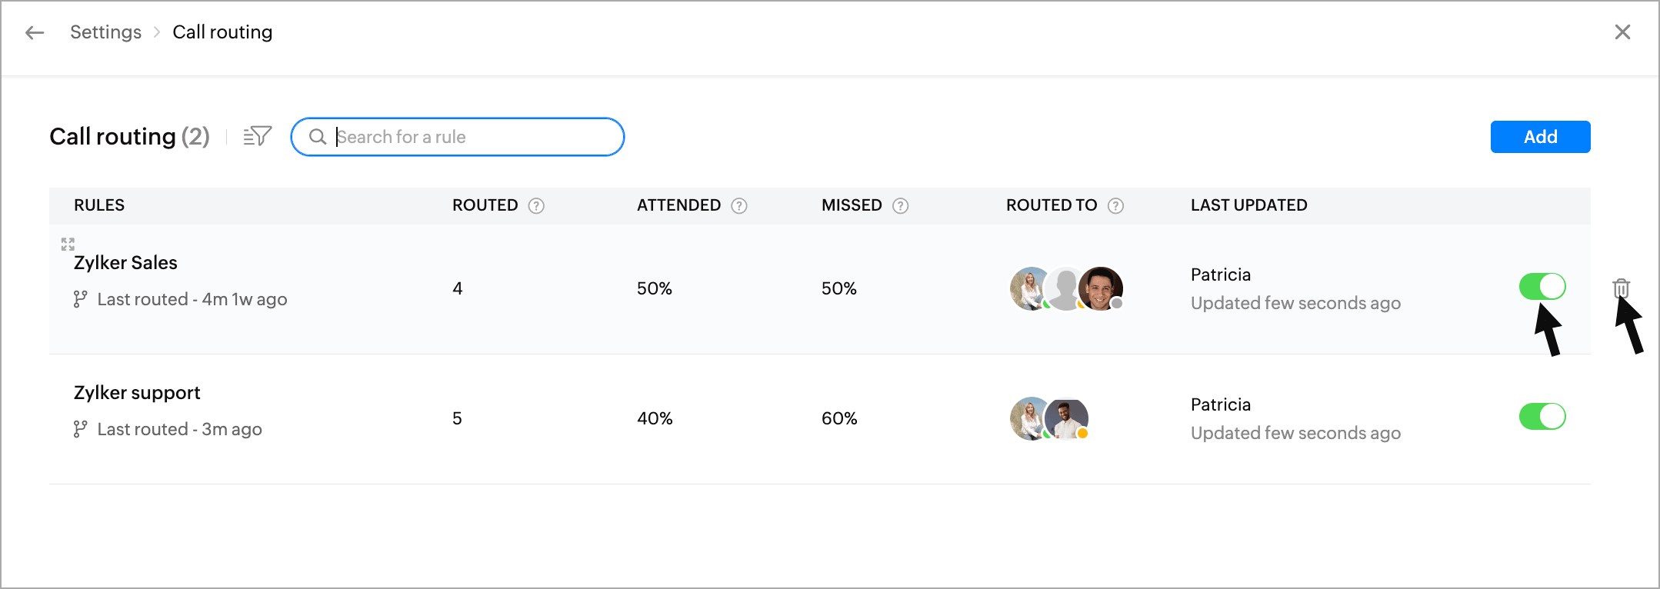Viewport: 1660px width, 589px height.
Task: Go to Settings in the breadcrumb
Action: click(x=105, y=32)
